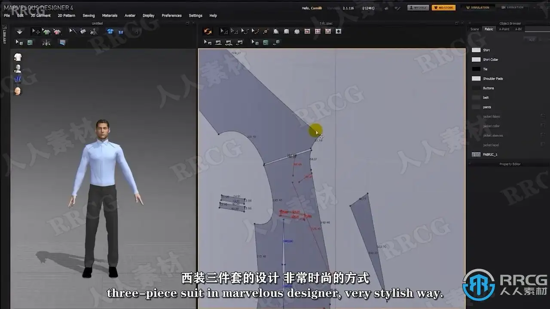Viewport: 550px width, 309px height.
Task: Click the black Tie fabric swatch
Action: [x=476, y=69]
